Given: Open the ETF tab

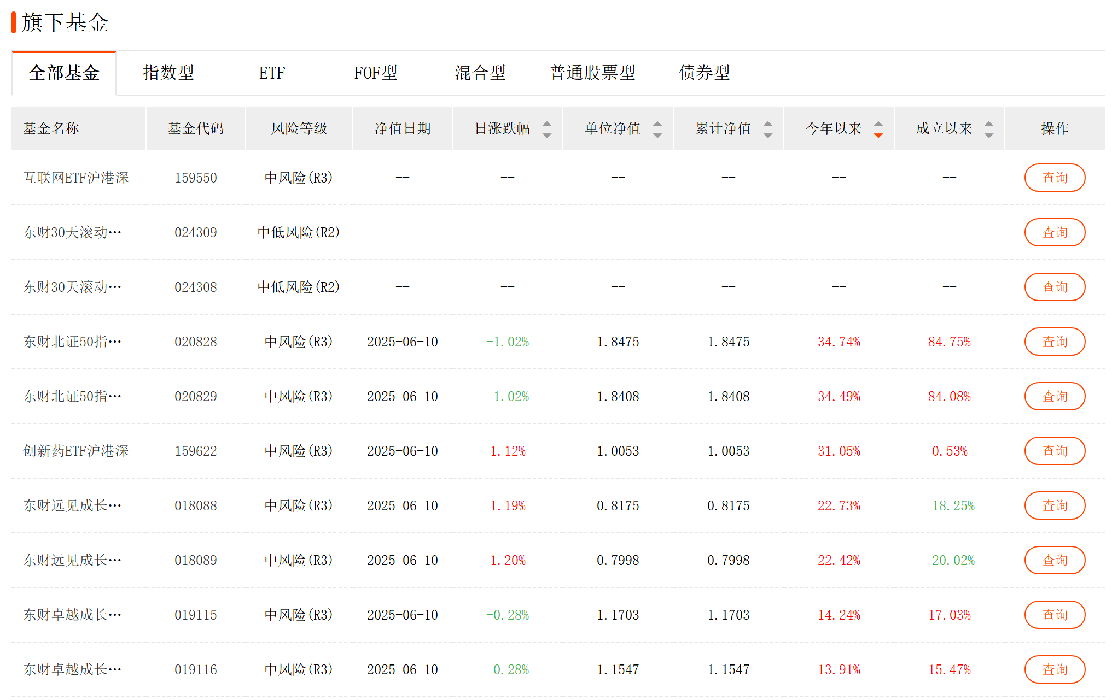Looking at the screenshot, I should coord(272,73).
